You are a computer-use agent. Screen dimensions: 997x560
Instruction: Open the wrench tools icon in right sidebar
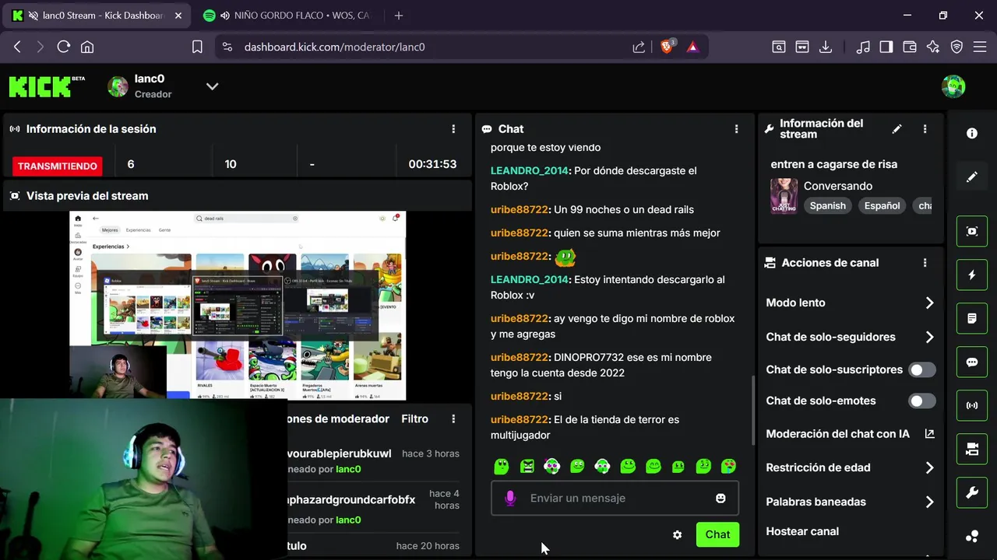pyautogui.click(x=972, y=493)
